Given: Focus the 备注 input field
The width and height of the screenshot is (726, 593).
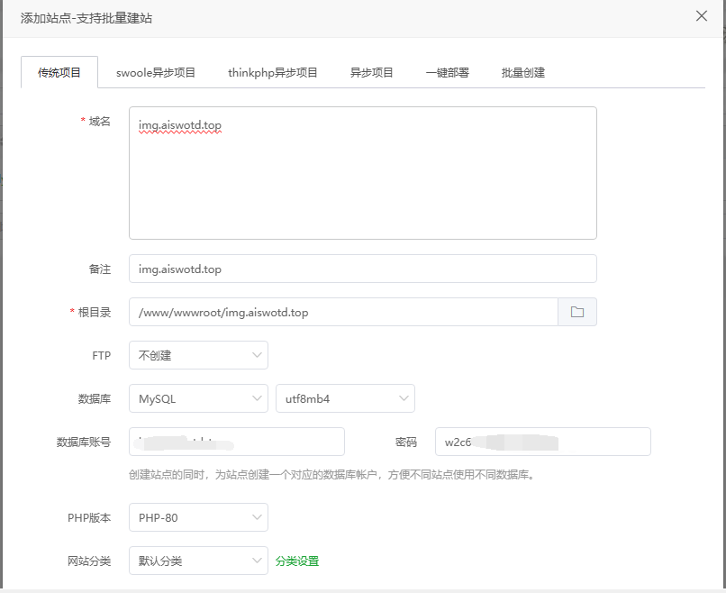Looking at the screenshot, I should pos(362,269).
